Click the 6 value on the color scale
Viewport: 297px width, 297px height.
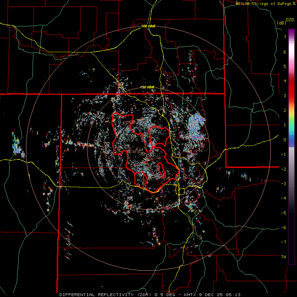pos(285,52)
